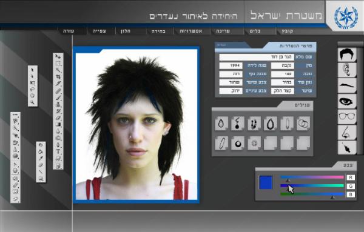Viewport: 364px width, 232px height.
Task: Select the Move tool atop tall toolbar
Action: click(x=58, y=56)
